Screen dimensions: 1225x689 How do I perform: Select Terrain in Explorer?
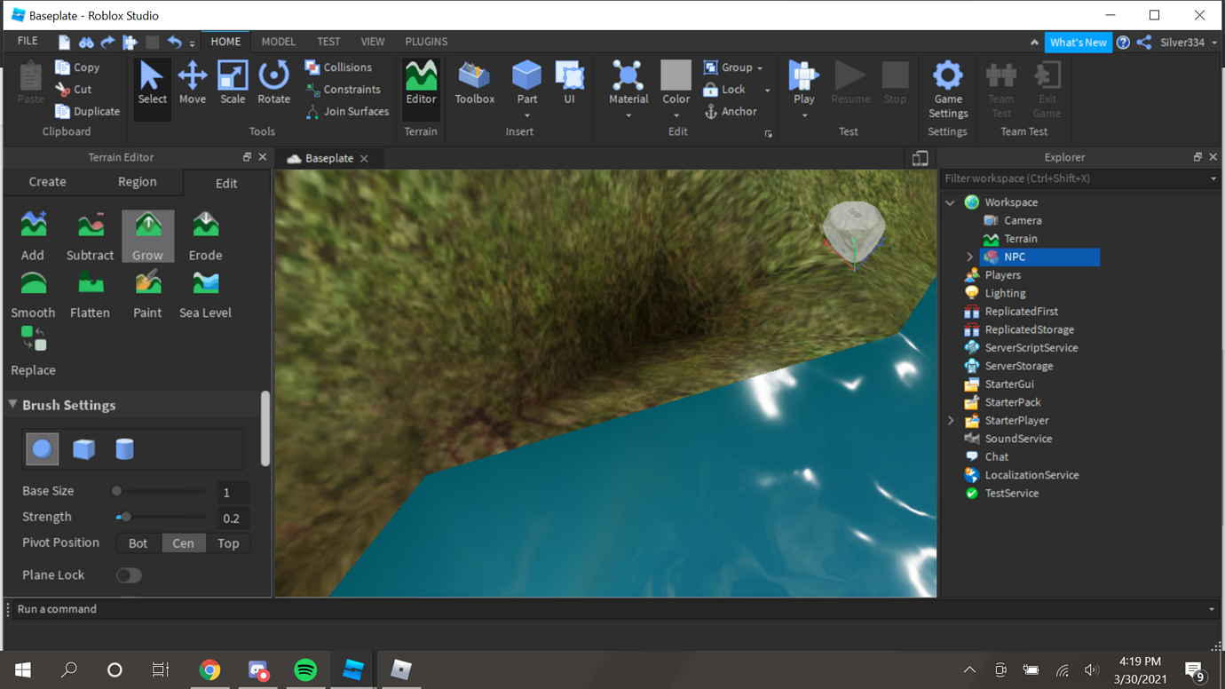tap(1021, 239)
